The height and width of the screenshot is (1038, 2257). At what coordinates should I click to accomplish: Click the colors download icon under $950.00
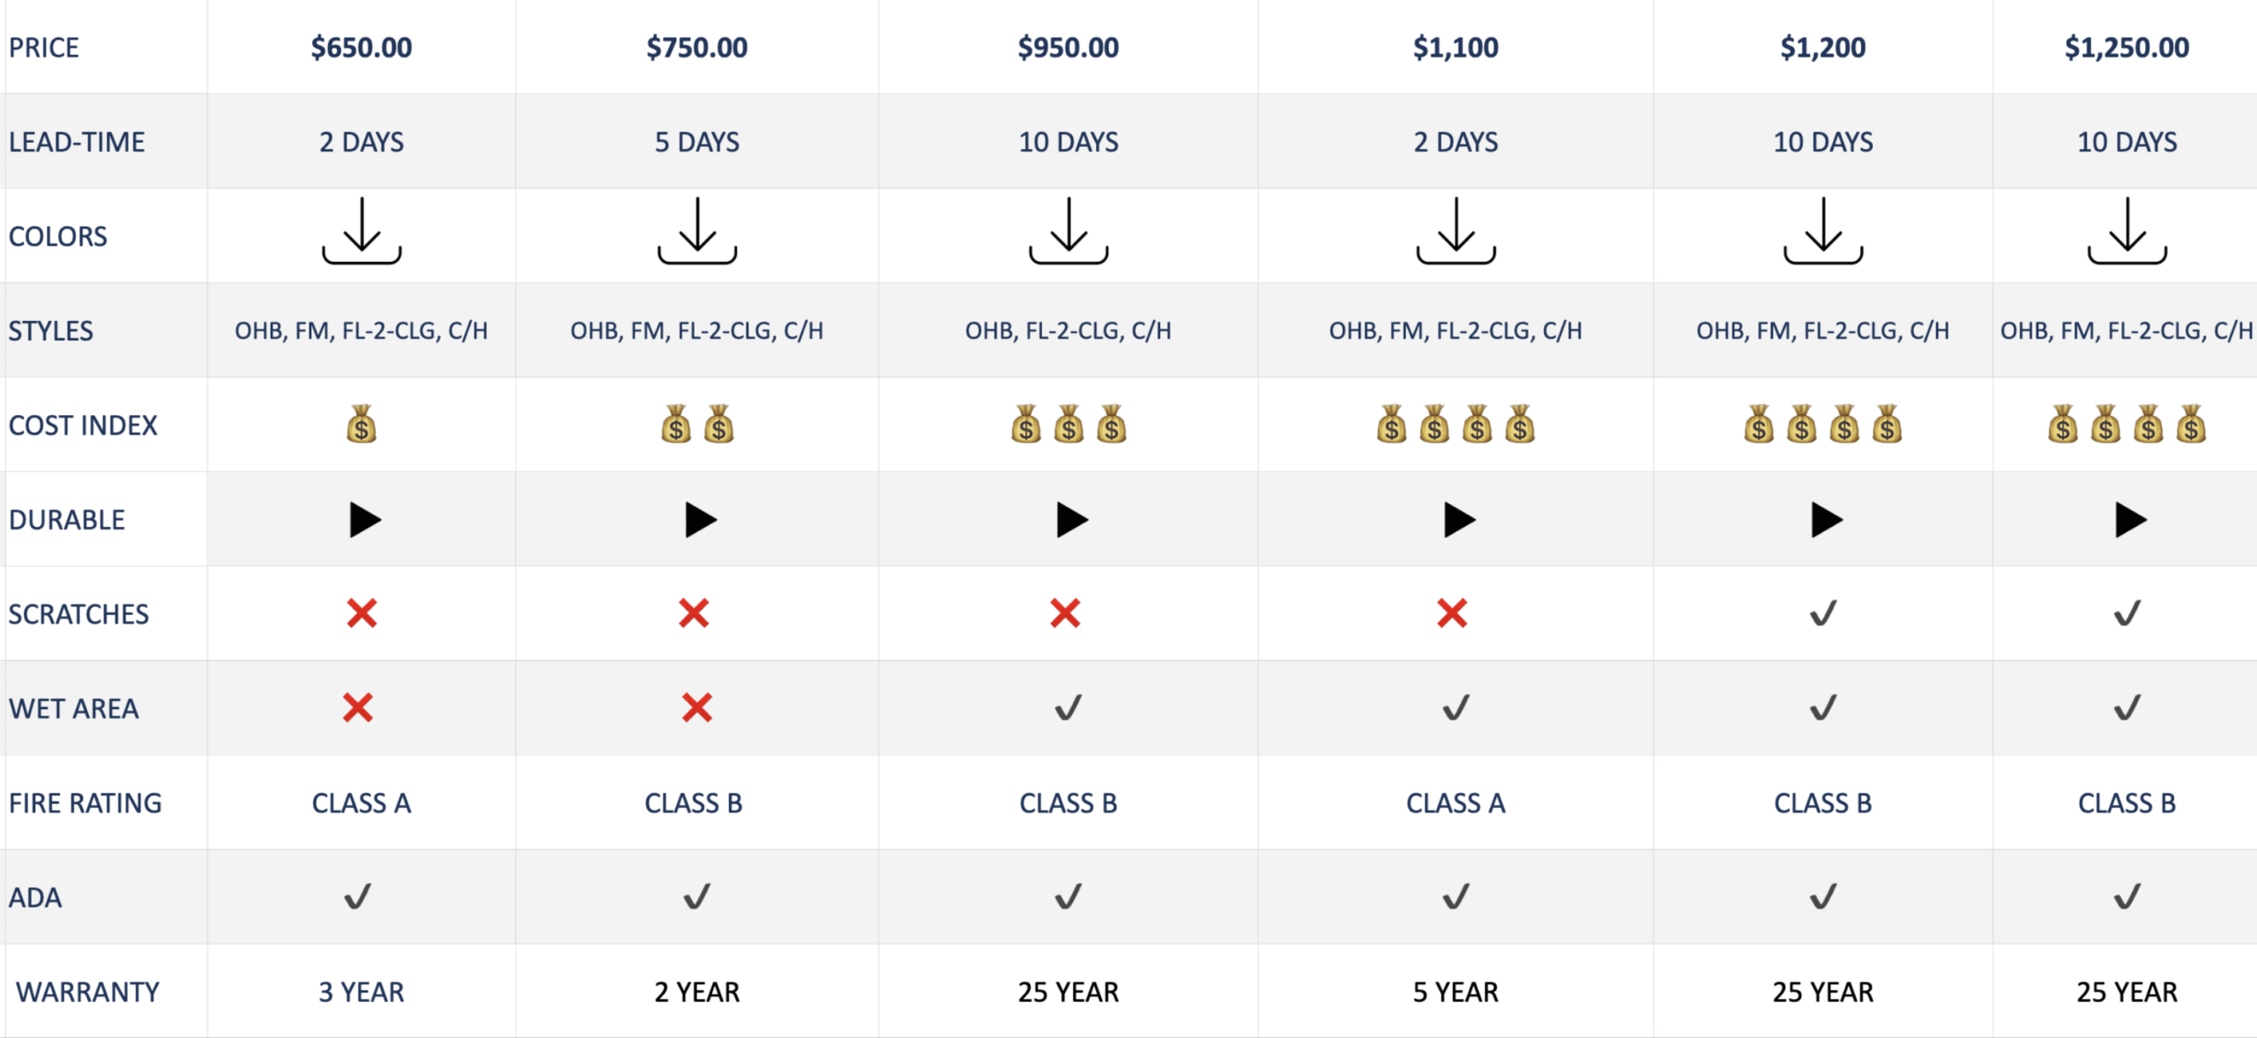coord(1068,231)
